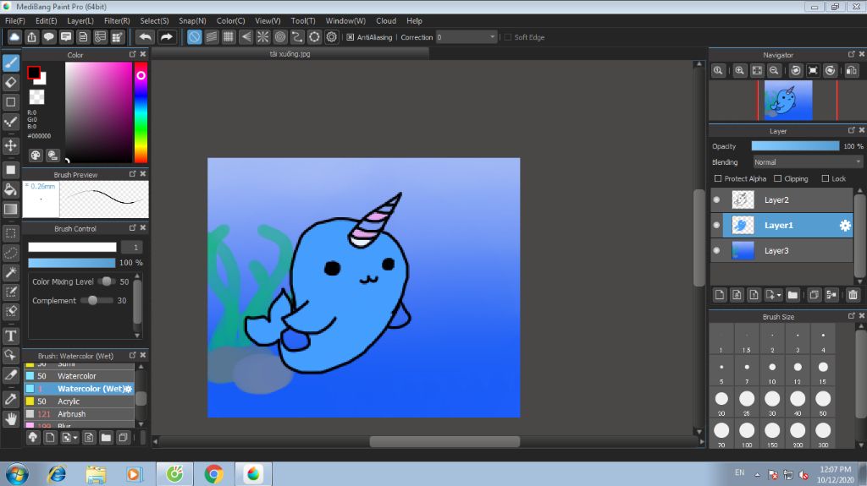Open Chrome from the taskbar
The width and height of the screenshot is (867, 486).
coord(213,474)
